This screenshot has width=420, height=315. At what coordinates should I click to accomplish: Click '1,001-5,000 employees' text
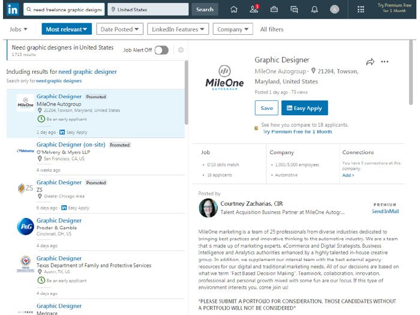(x=297, y=165)
